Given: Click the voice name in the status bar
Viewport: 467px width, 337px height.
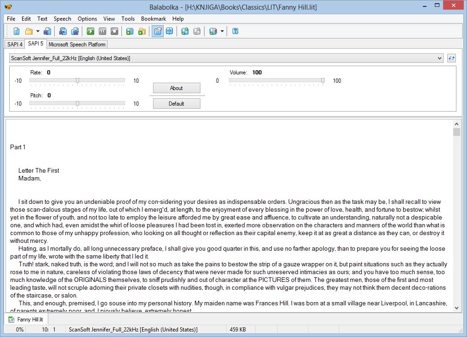Looking at the screenshot, I should [x=133, y=330].
